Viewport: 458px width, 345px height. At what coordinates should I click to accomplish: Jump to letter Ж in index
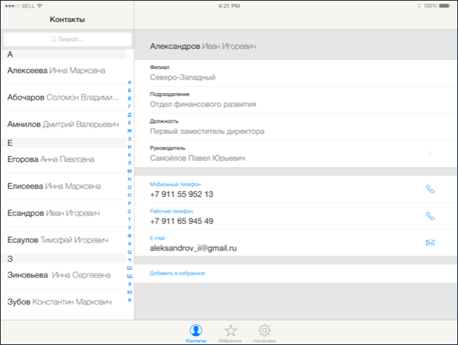(129, 131)
